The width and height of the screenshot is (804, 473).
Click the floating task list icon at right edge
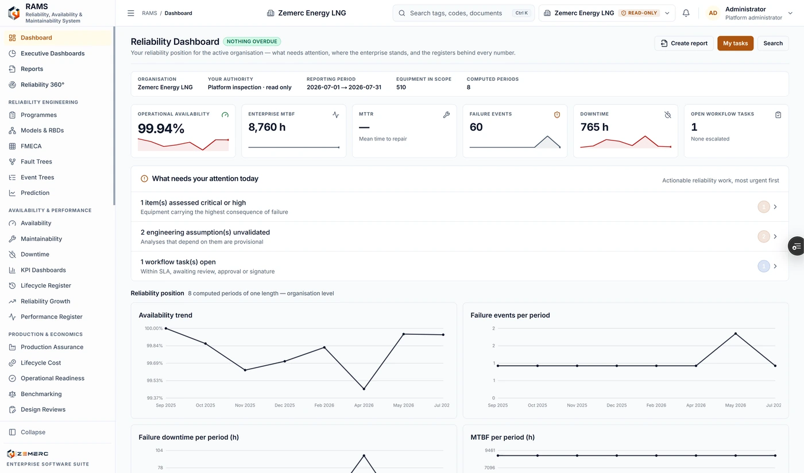point(796,247)
